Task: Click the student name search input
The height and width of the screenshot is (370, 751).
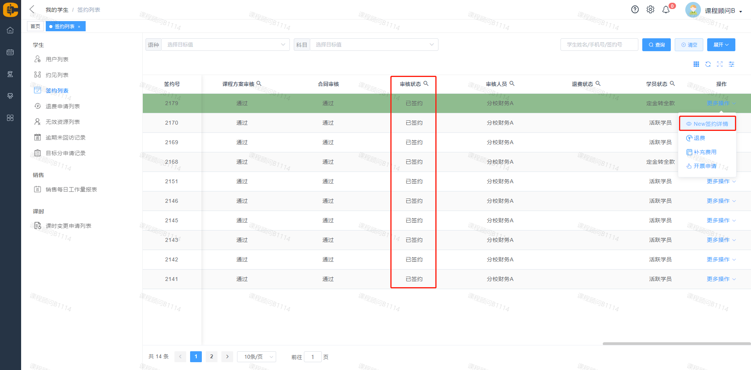Action: (599, 45)
